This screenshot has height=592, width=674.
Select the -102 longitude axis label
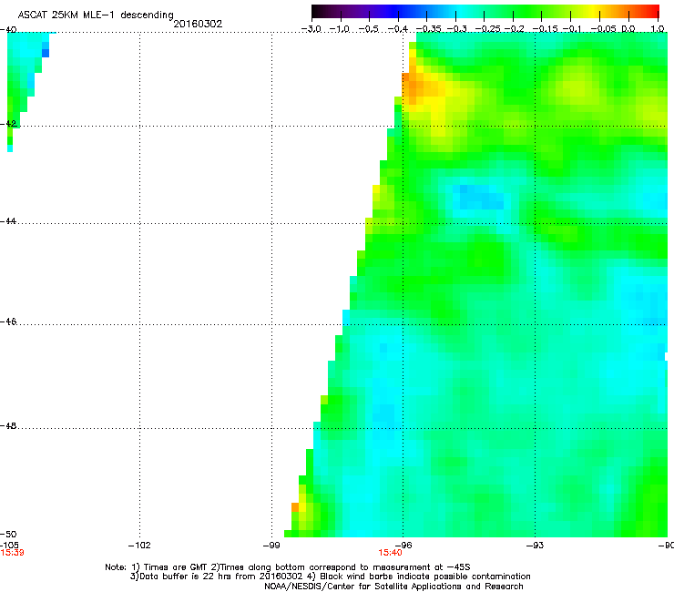tap(139, 546)
